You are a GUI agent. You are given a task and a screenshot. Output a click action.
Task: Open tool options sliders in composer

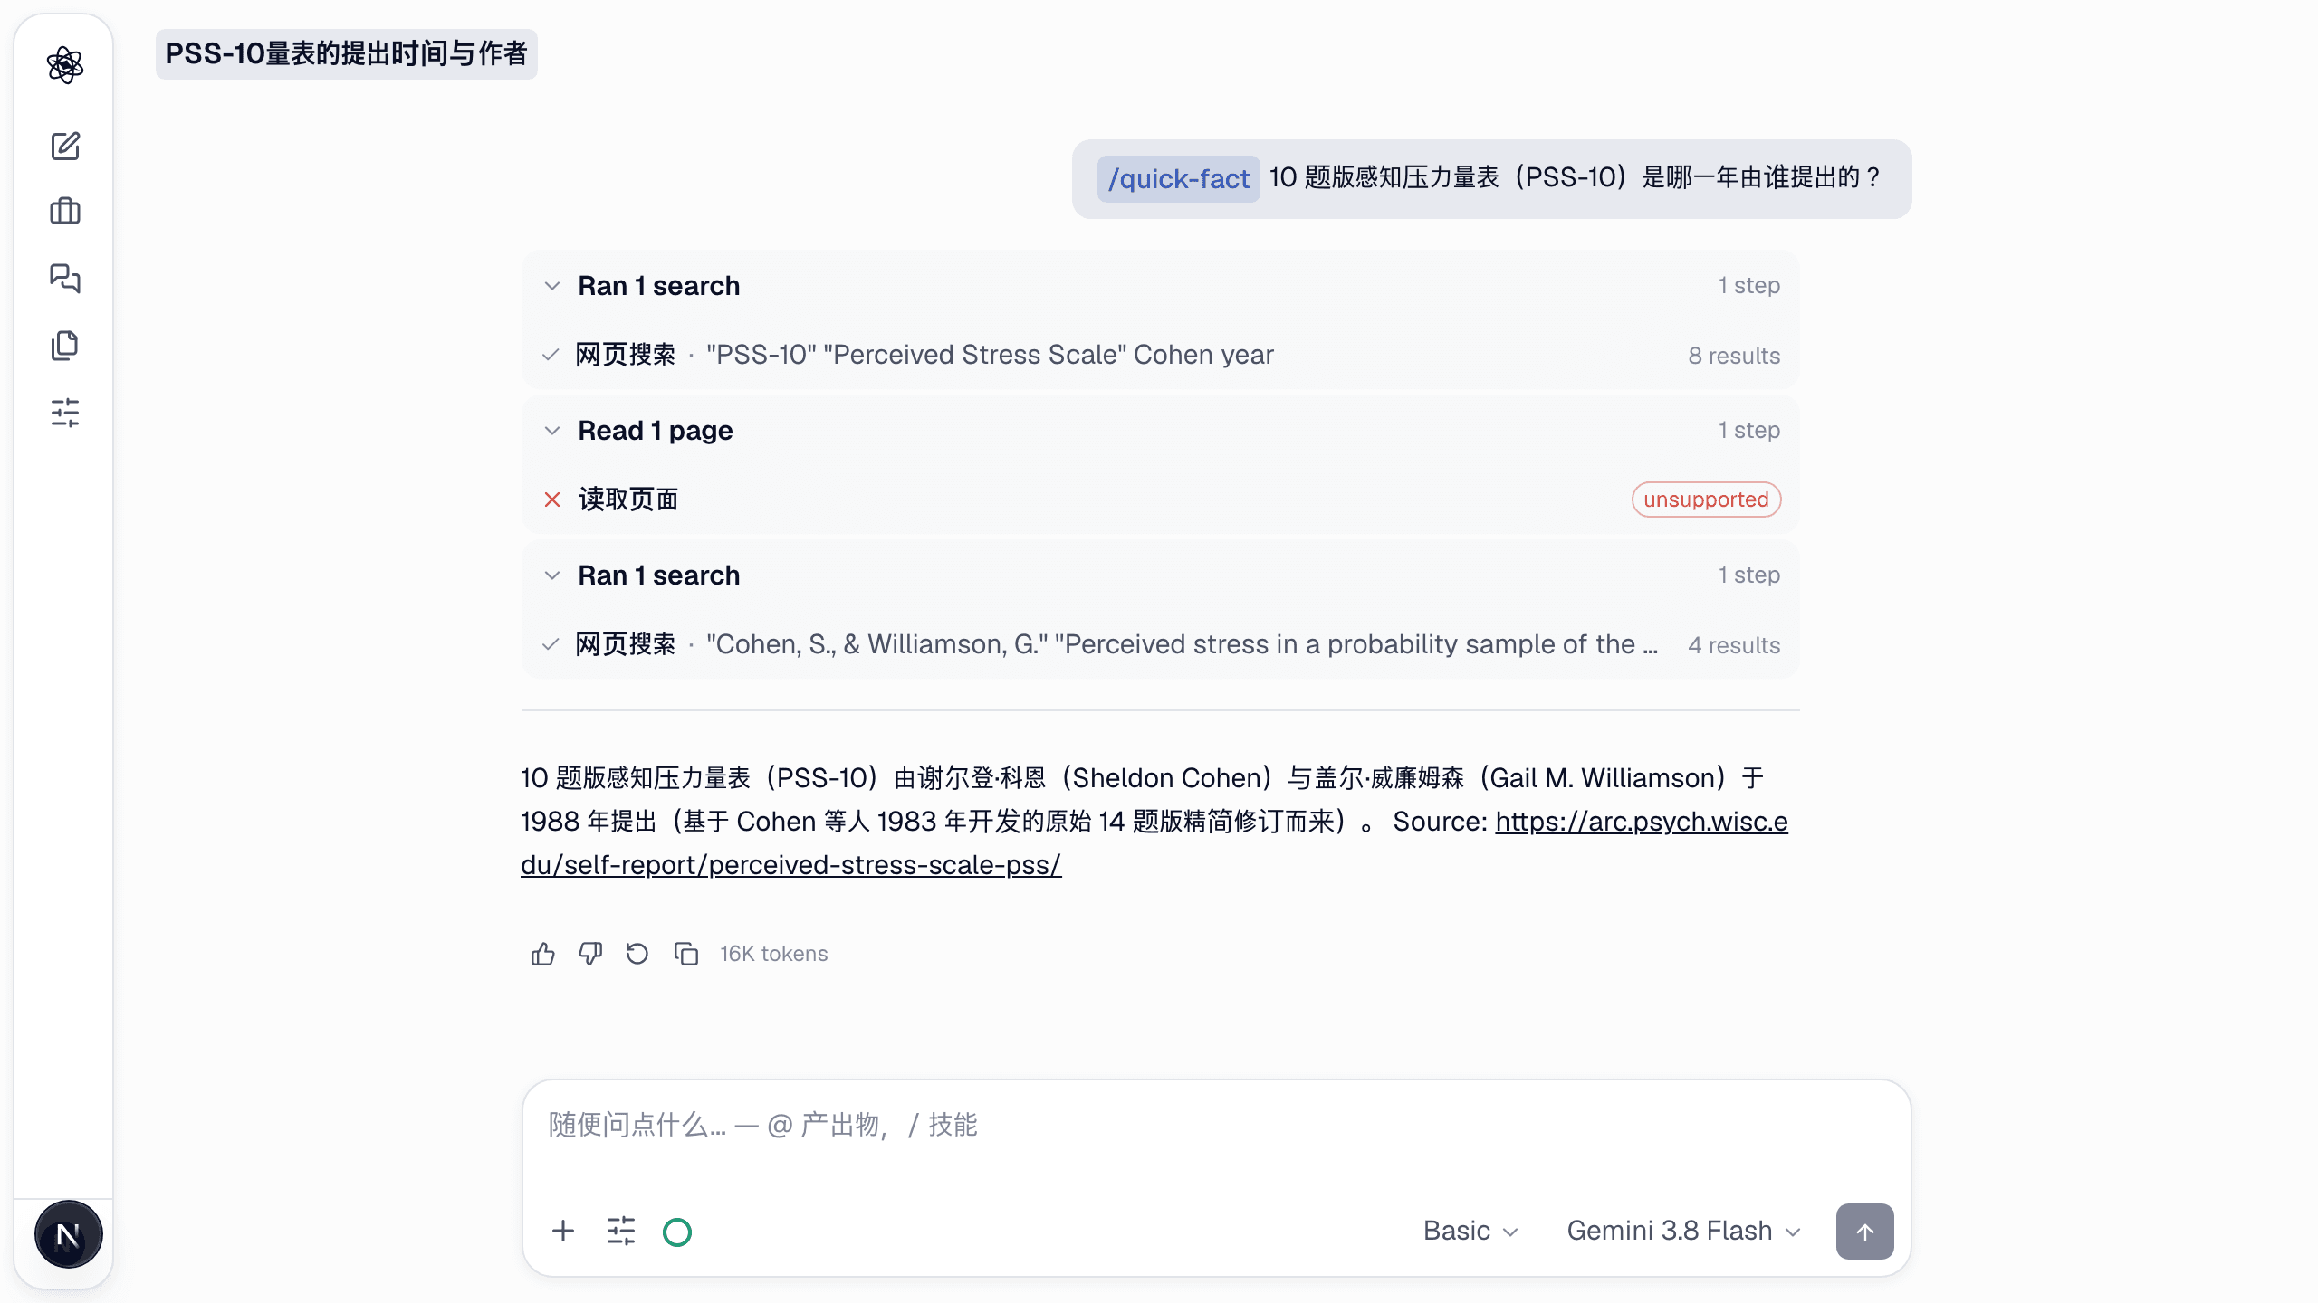point(621,1231)
